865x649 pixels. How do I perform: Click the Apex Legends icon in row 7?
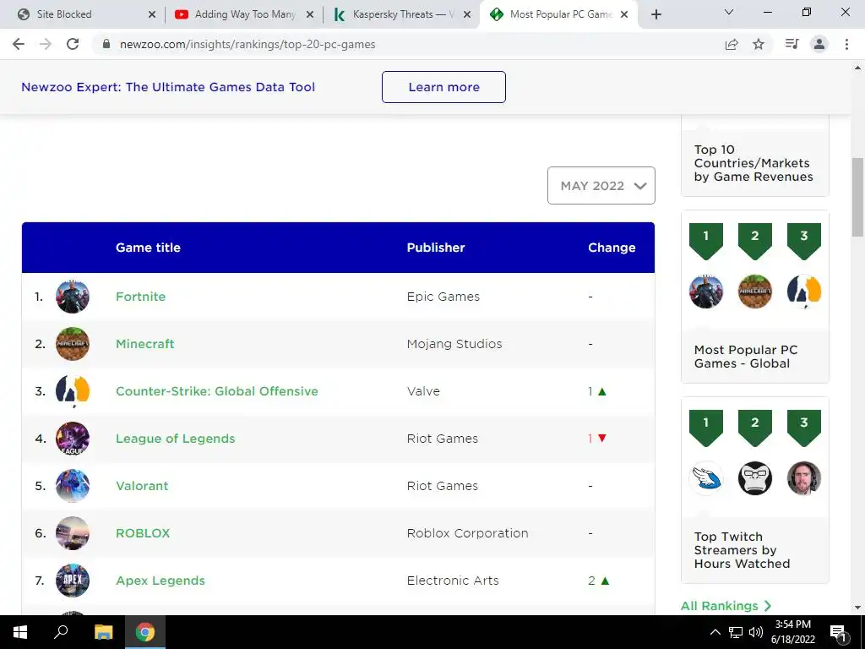73,581
